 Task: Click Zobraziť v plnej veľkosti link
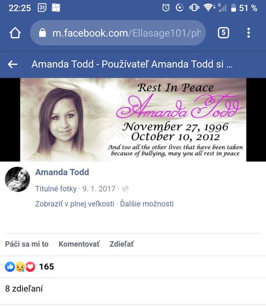point(74,203)
